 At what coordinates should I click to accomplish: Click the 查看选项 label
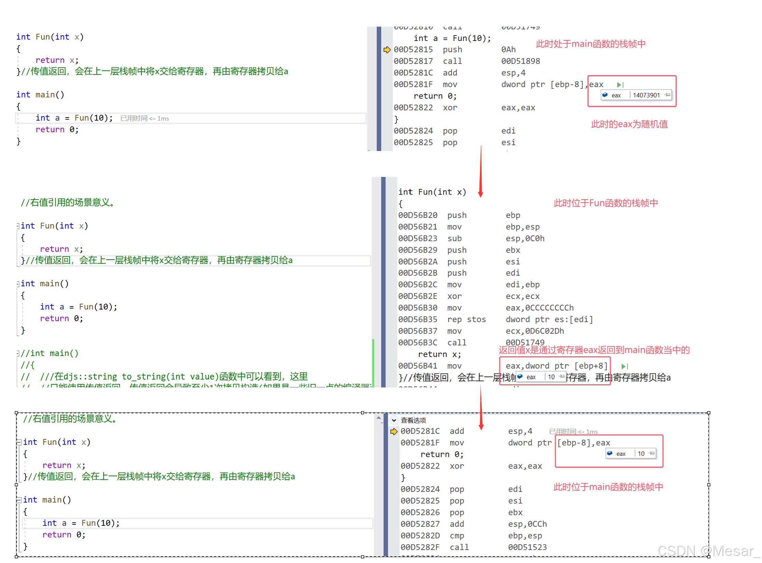(x=413, y=420)
